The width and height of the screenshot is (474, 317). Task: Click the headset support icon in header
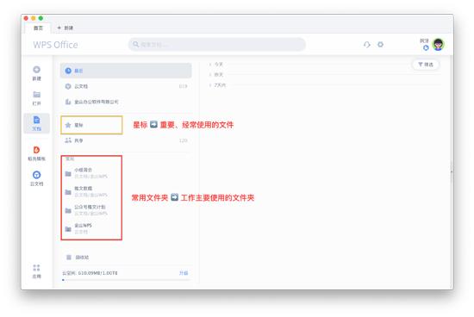tap(366, 45)
